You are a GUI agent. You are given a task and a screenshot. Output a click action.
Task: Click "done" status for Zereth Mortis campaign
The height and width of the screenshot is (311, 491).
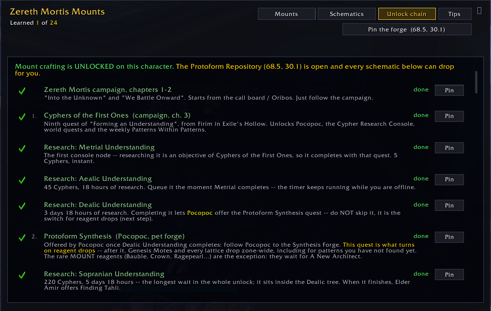point(421,89)
